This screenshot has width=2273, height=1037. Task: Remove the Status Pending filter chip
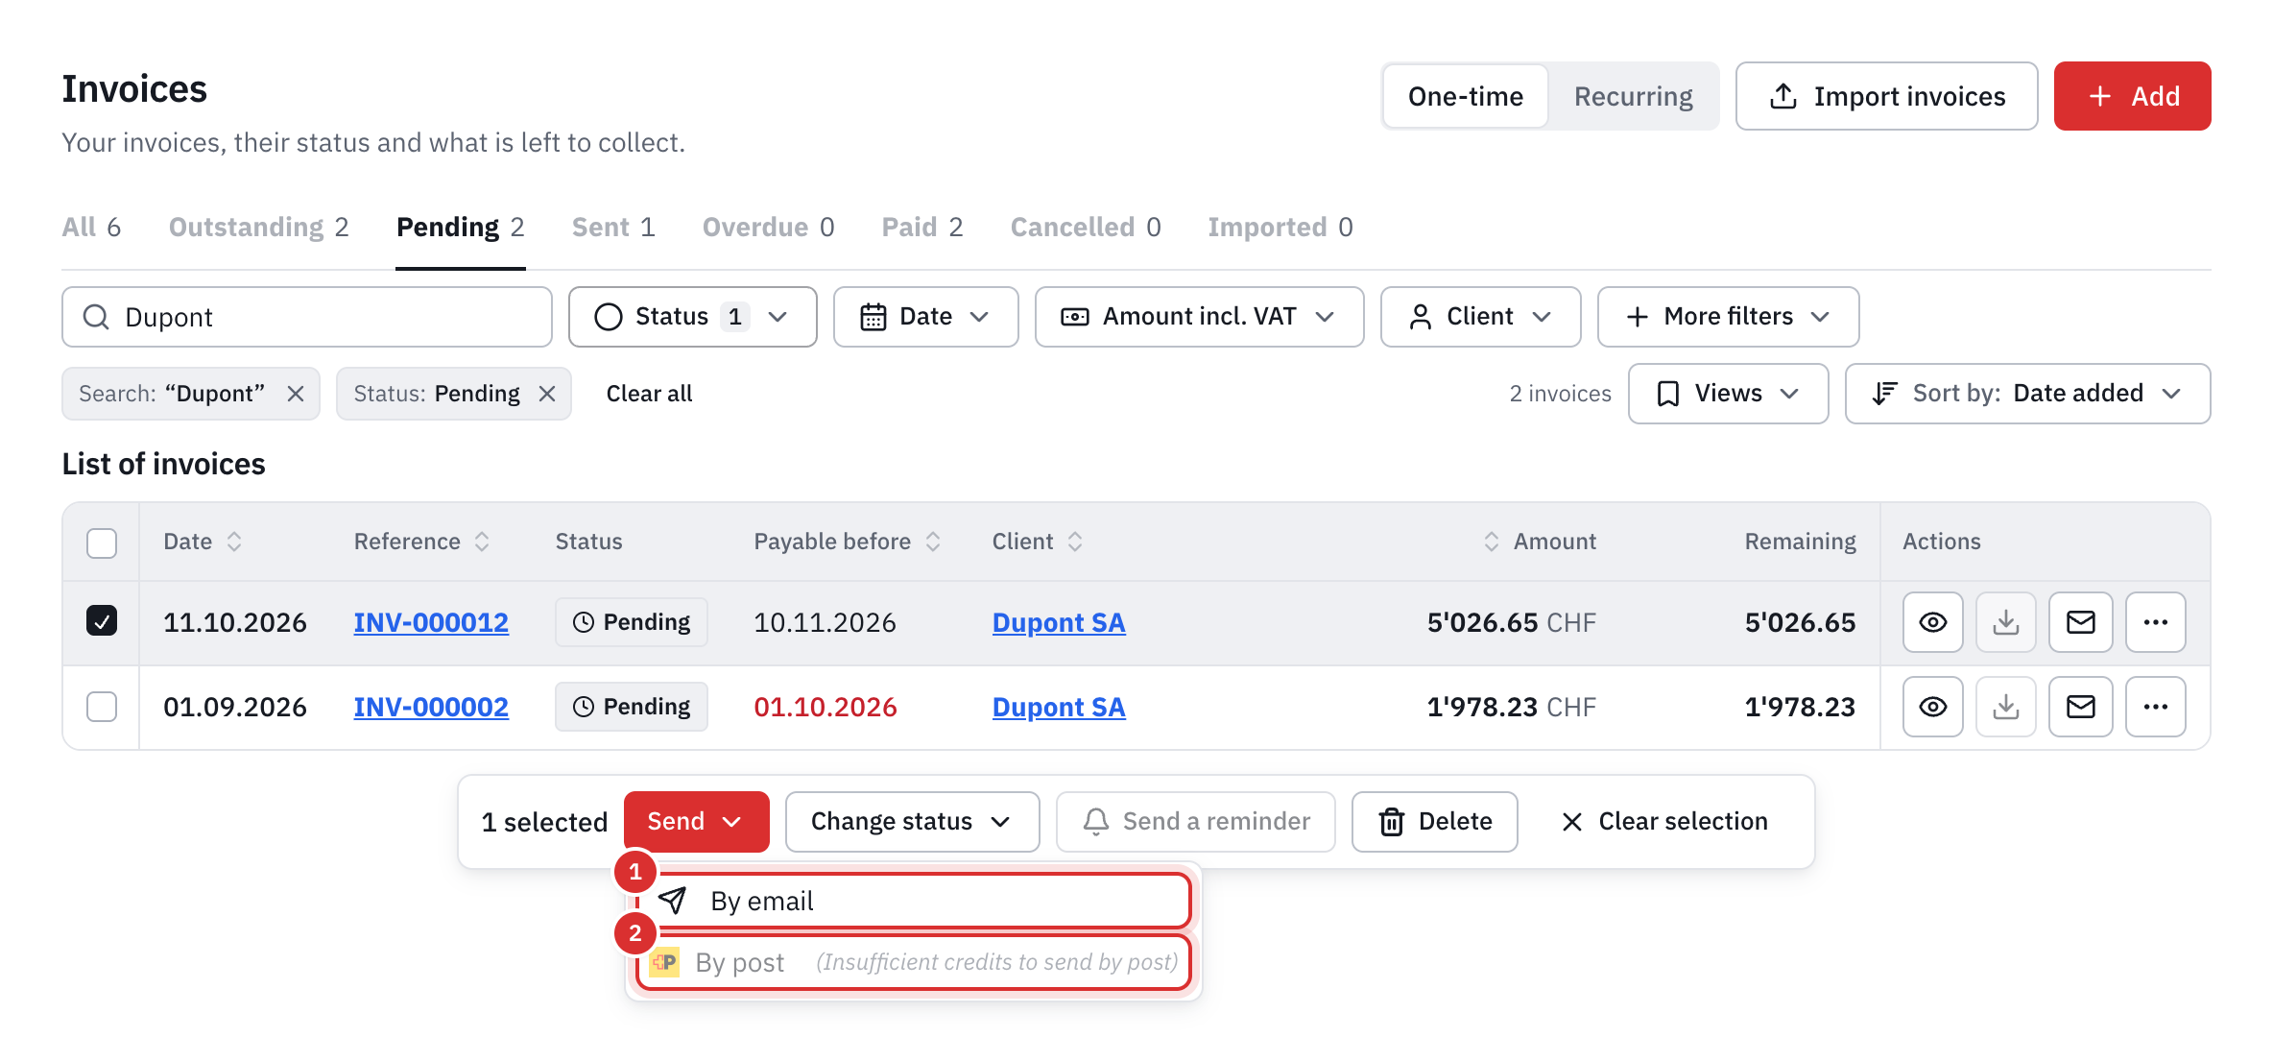point(547,394)
